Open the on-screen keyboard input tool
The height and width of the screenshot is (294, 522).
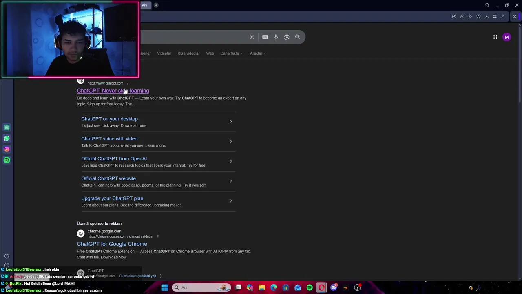click(x=265, y=37)
